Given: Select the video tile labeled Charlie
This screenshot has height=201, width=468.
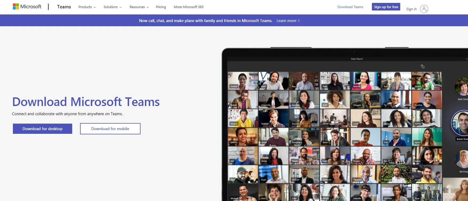Looking at the screenshot, I should coord(243,137).
